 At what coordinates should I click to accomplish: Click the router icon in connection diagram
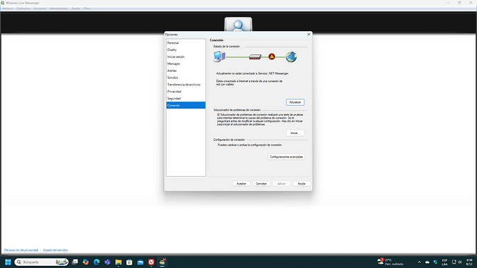[x=255, y=57]
